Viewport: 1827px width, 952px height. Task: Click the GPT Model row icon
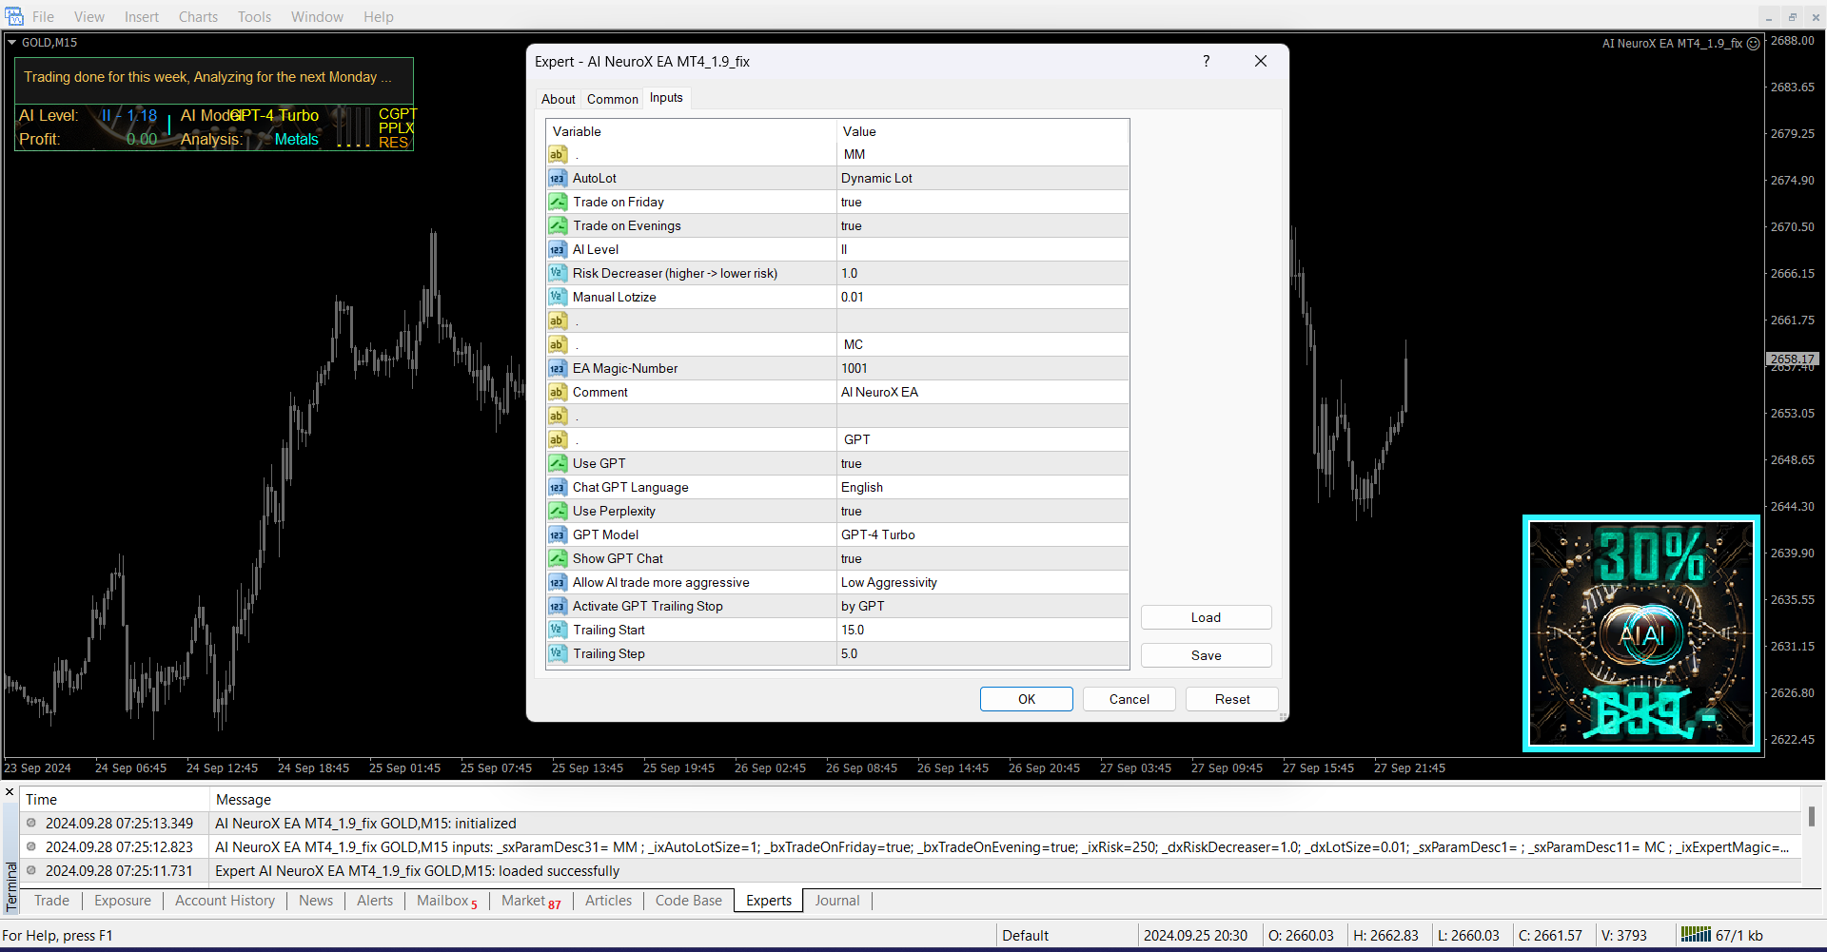558,534
